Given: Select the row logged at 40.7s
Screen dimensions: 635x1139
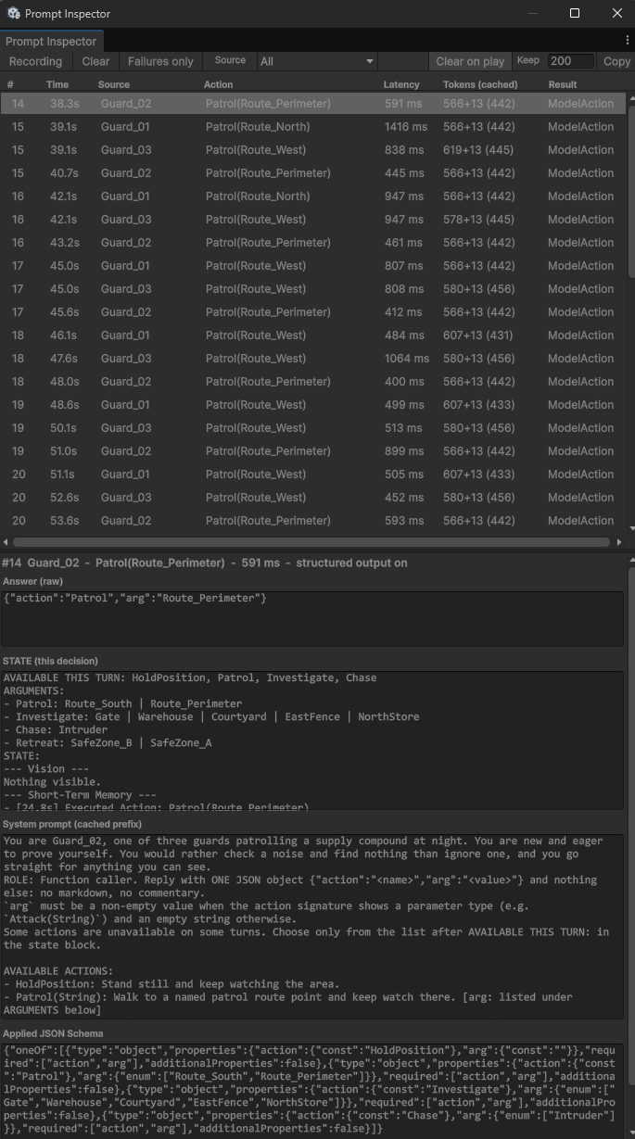Looking at the screenshot, I should click(313, 173).
